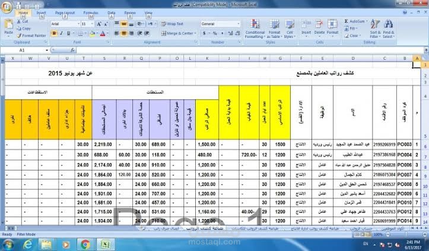Click Merge & Center
429x251 pixels.
coord(179,33)
